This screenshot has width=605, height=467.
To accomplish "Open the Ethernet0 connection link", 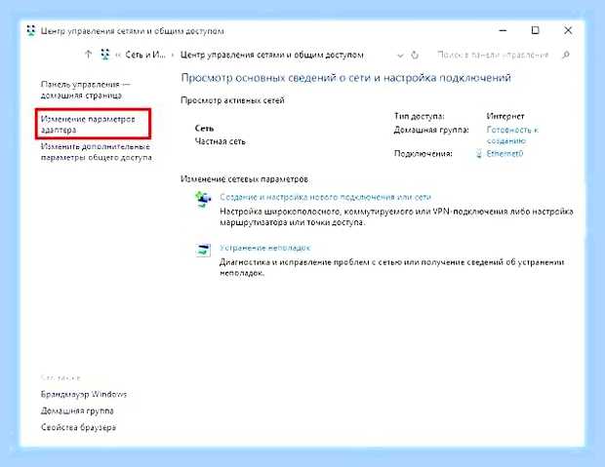I will 504,153.
